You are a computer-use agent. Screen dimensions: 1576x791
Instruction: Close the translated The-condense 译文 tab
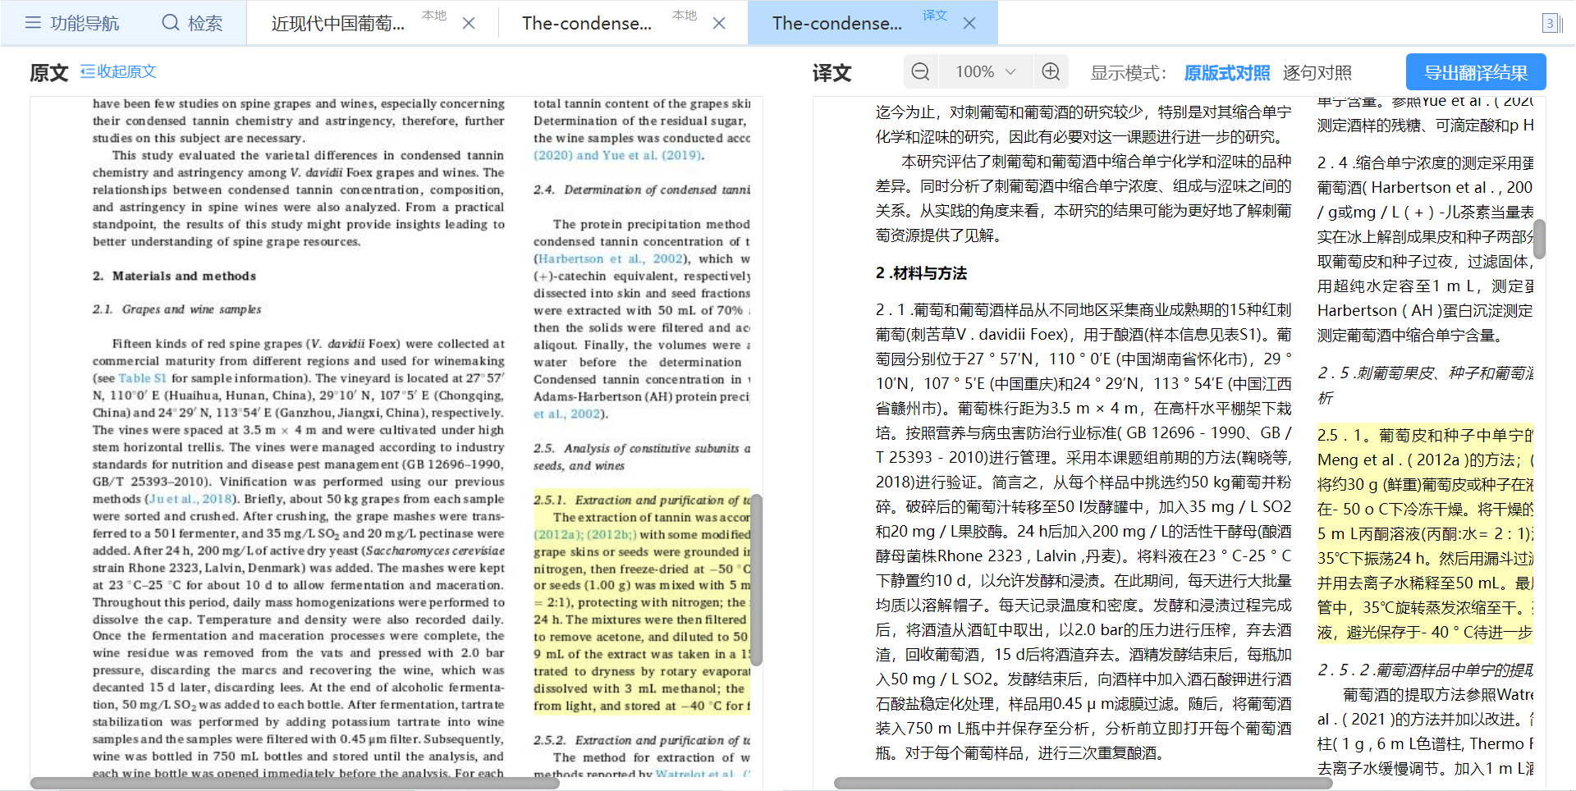(x=969, y=23)
